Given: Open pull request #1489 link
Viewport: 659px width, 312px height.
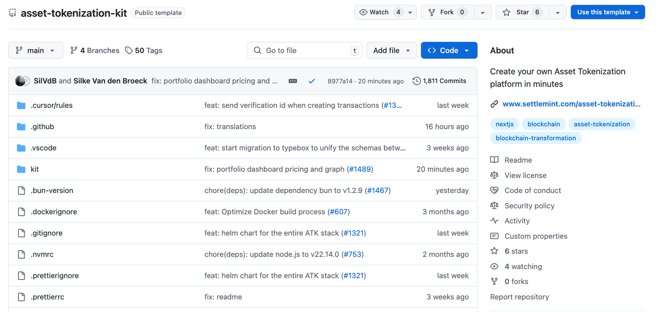Looking at the screenshot, I should tap(360, 169).
